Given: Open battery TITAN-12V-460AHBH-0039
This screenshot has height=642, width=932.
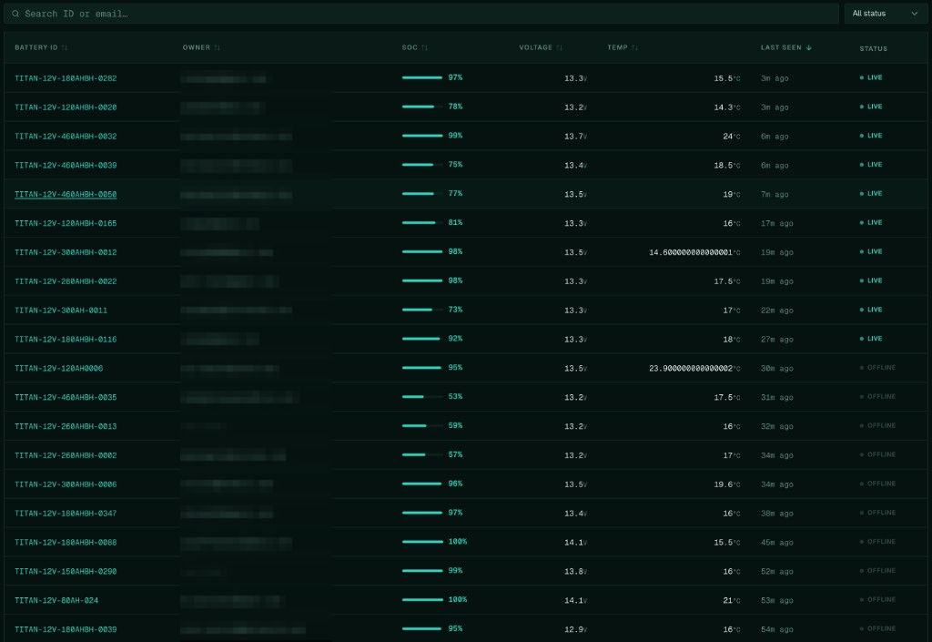Looking at the screenshot, I should coord(66,165).
